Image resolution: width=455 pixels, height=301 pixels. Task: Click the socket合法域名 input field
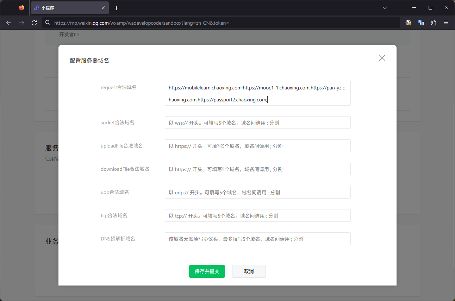[x=258, y=123]
